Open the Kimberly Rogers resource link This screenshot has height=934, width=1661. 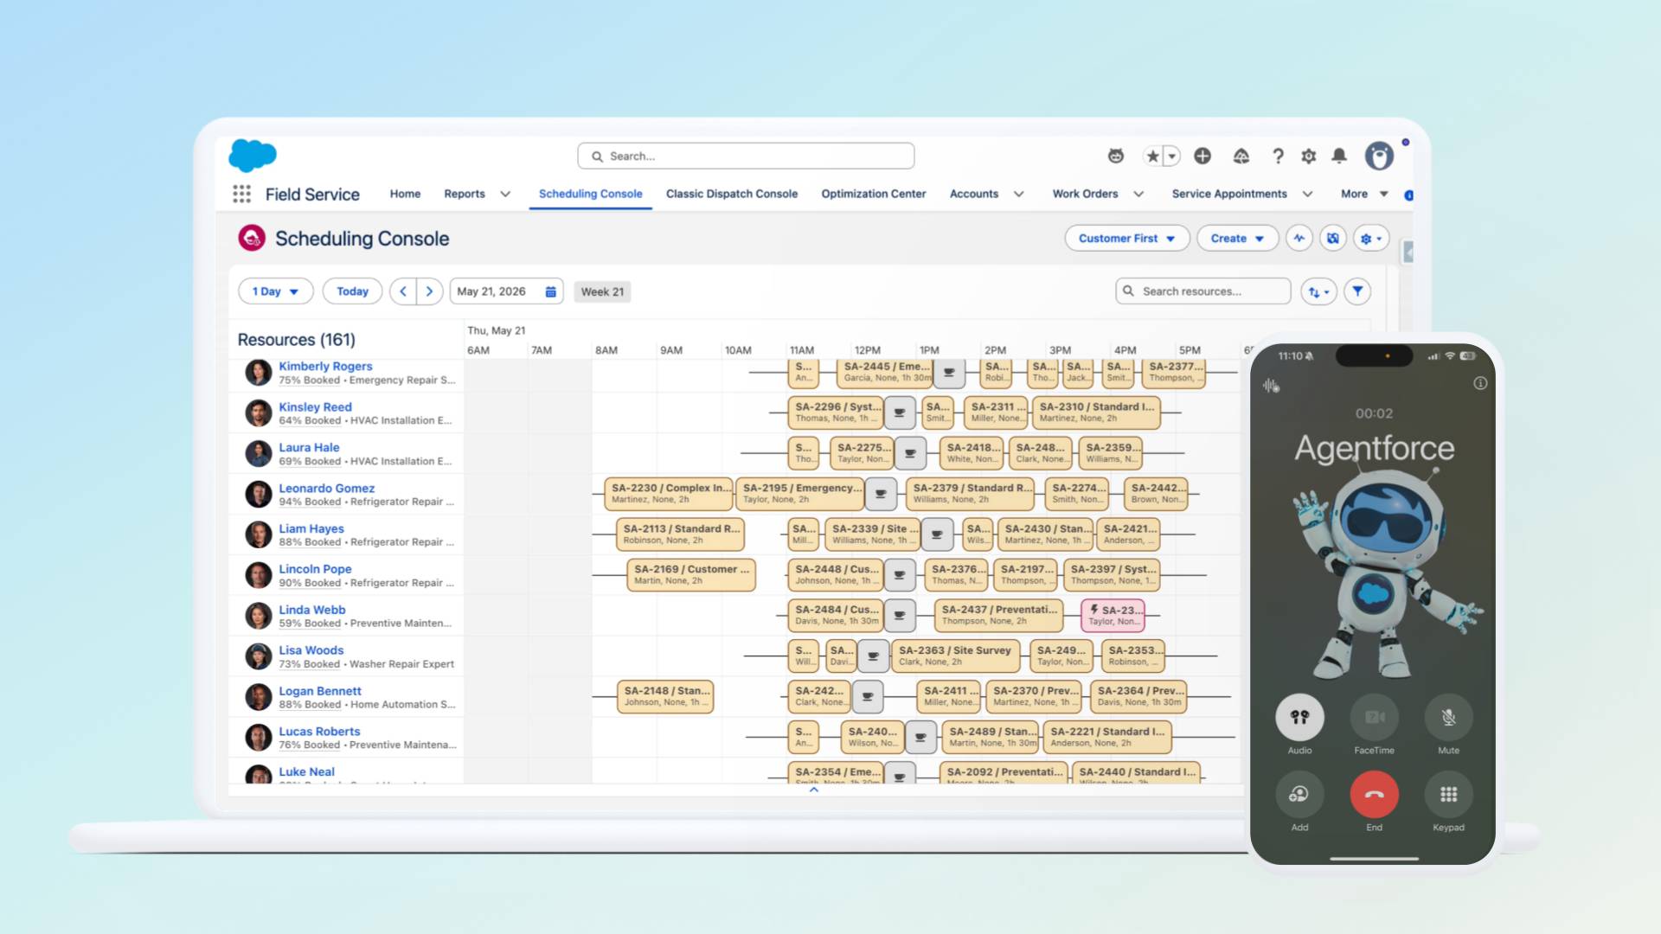(x=325, y=366)
